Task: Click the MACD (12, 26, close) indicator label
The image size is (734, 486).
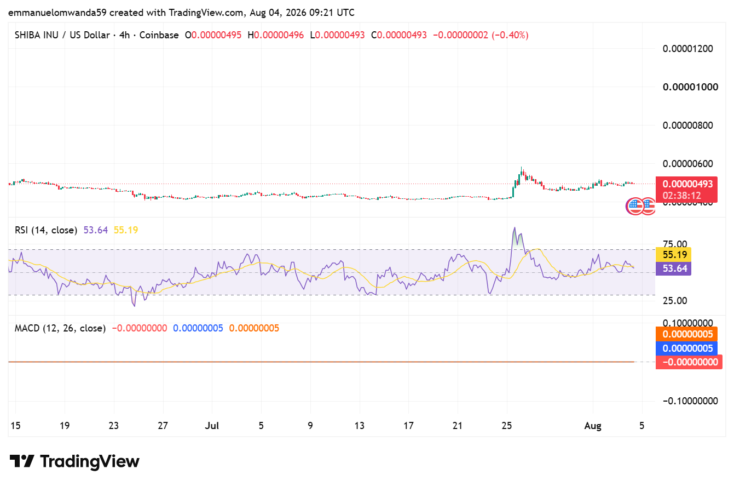Action: pyautogui.click(x=60, y=328)
